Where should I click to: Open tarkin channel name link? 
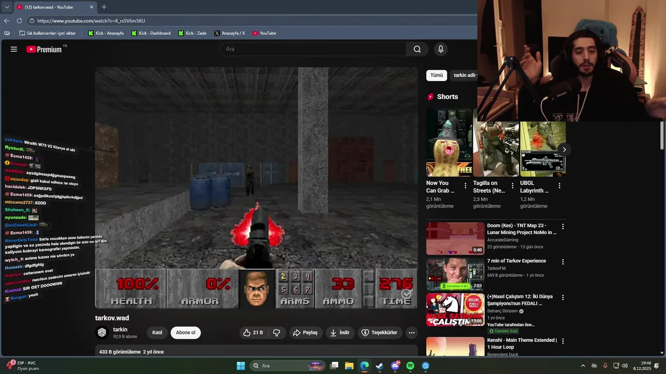[x=120, y=329]
